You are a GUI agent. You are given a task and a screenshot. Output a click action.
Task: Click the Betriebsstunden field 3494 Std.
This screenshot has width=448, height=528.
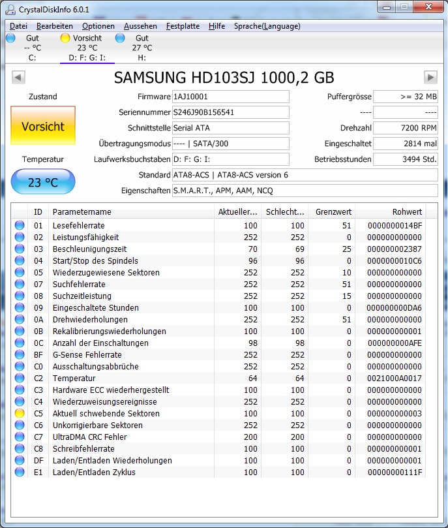pyautogui.click(x=406, y=159)
